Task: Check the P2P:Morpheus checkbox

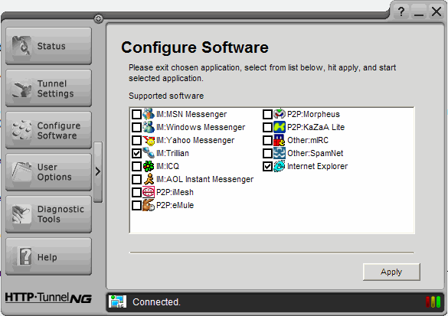Action: click(x=267, y=114)
